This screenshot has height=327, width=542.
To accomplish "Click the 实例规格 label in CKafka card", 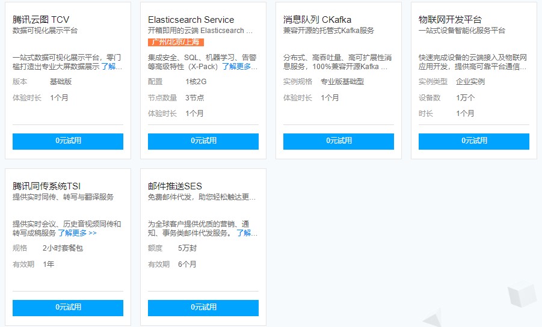I will tap(298, 82).
